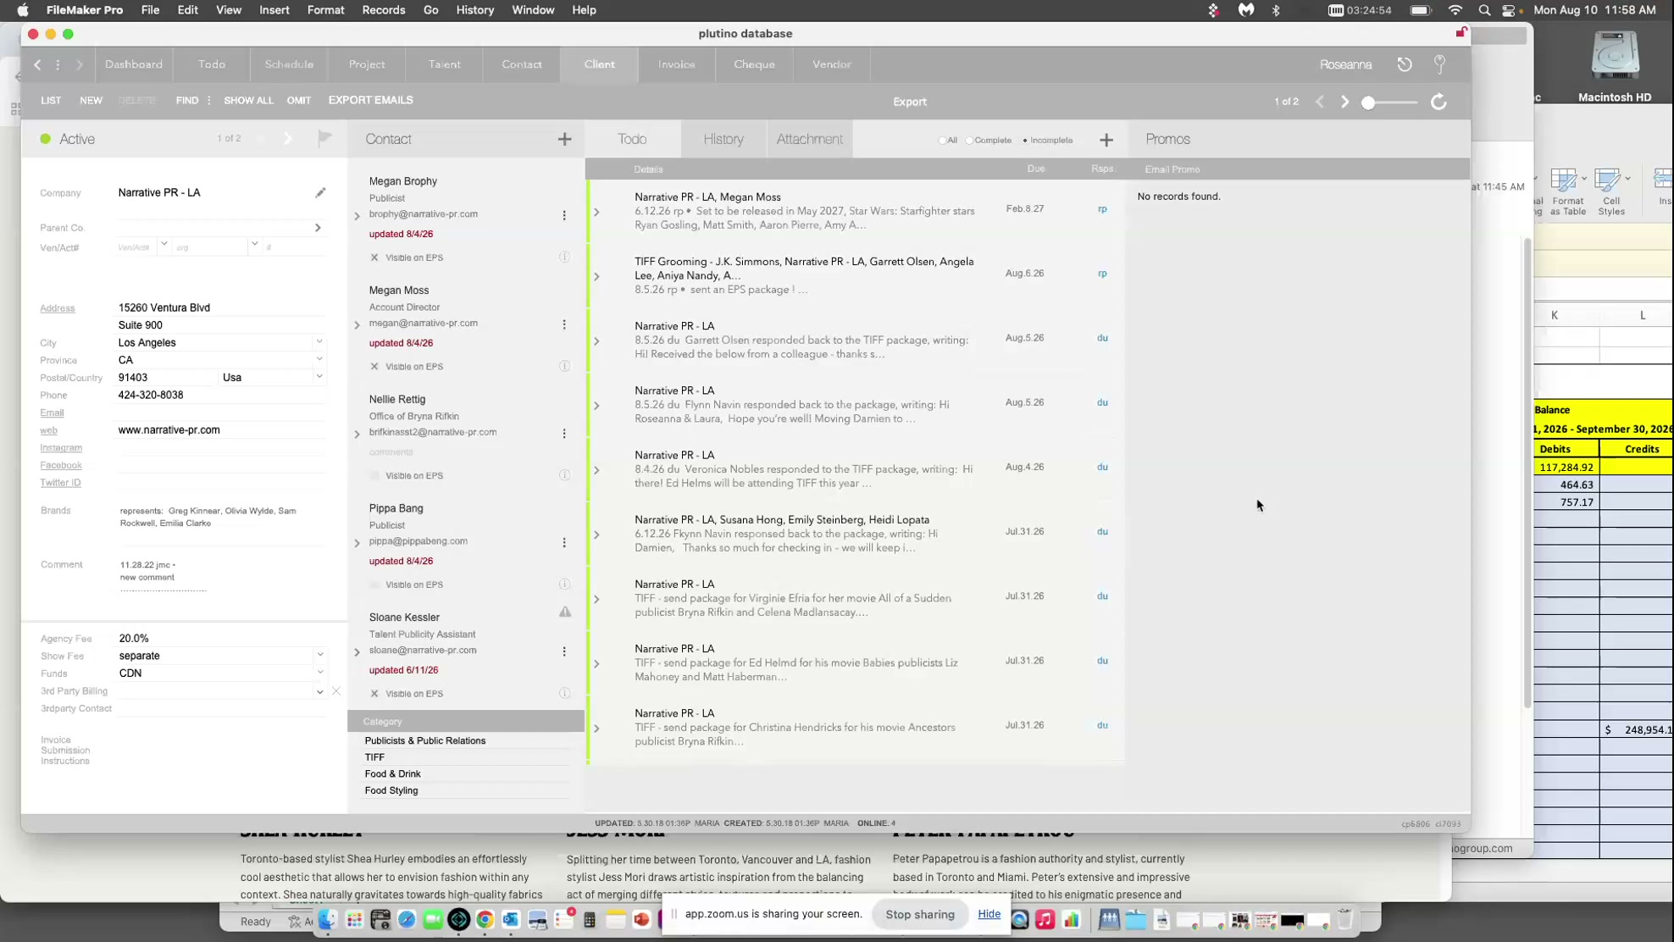Click the plus icon to add a Todo
This screenshot has width=1674, height=942.
coord(1106,140)
